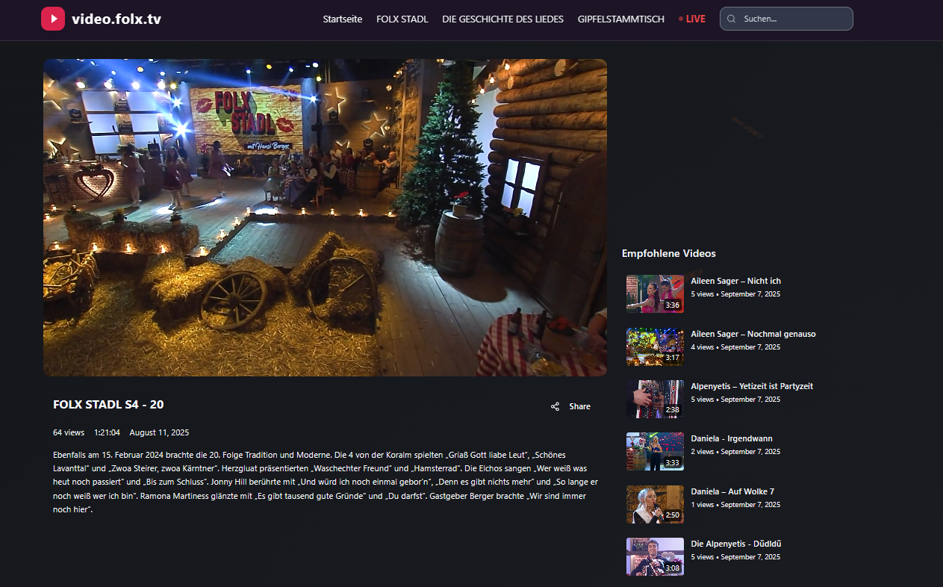
Task: Open title Daniela – Auf Wolke 7
Action: 732,491
